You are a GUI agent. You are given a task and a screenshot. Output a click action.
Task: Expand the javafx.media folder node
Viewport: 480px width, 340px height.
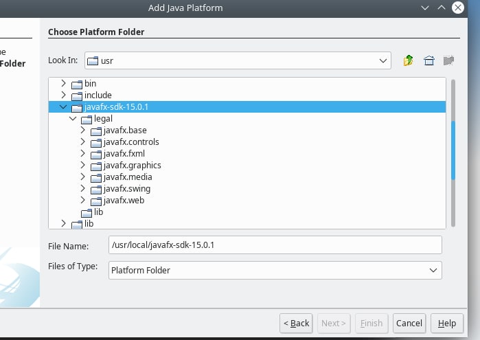[x=82, y=177]
